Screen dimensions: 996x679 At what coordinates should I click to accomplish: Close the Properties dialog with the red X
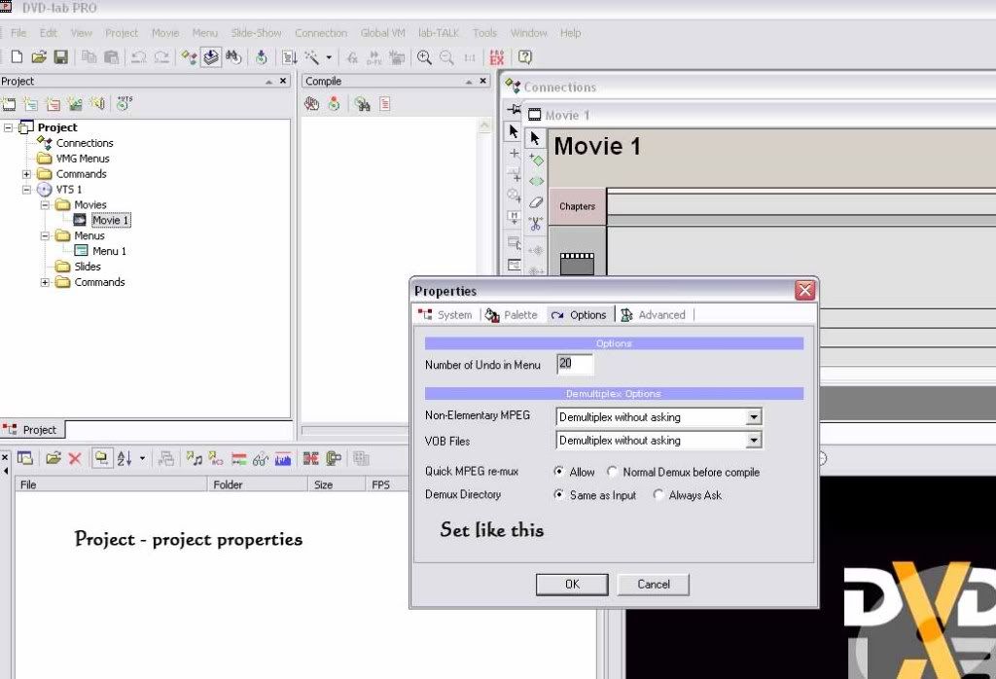(x=804, y=290)
